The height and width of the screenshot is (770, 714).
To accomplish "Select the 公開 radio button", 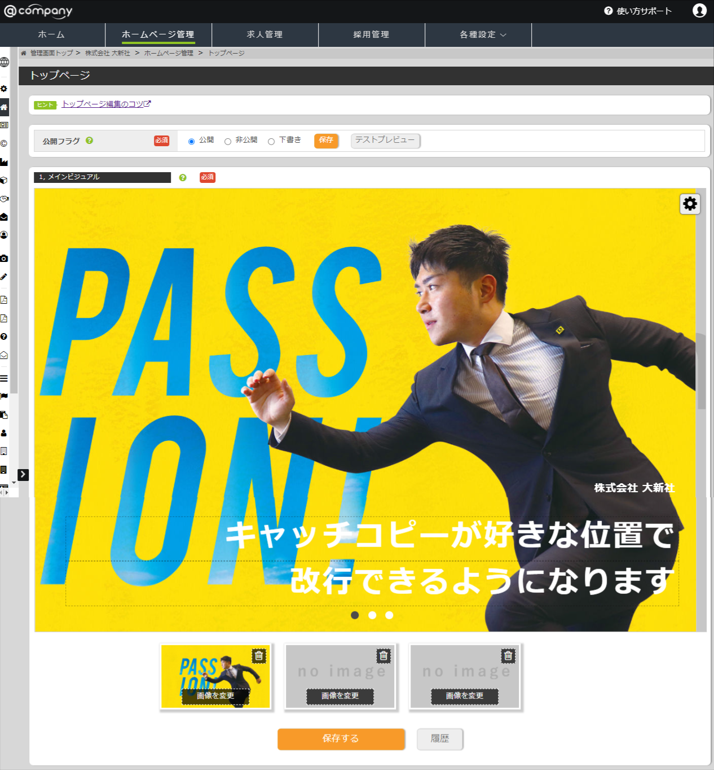I will click(x=191, y=141).
